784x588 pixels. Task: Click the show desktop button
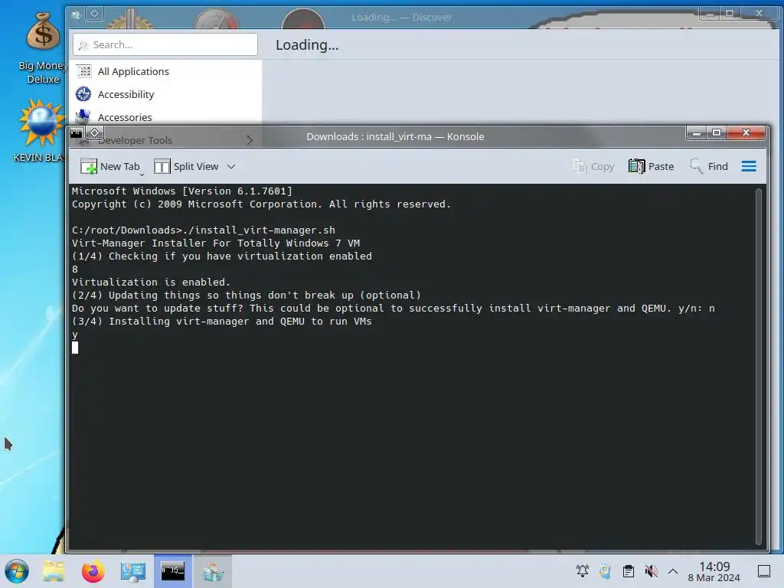(x=764, y=571)
